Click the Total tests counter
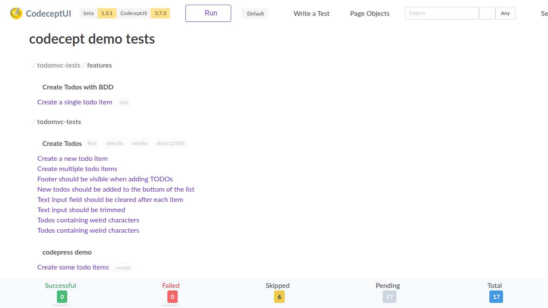548x308 pixels. click(496, 296)
